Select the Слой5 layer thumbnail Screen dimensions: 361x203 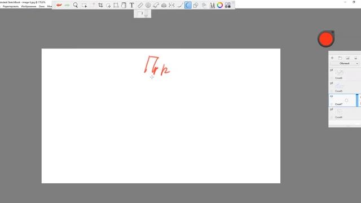339,86
